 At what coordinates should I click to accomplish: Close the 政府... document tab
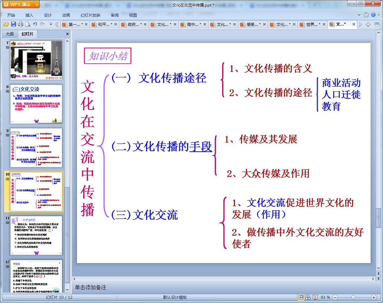pyautogui.click(x=145, y=25)
